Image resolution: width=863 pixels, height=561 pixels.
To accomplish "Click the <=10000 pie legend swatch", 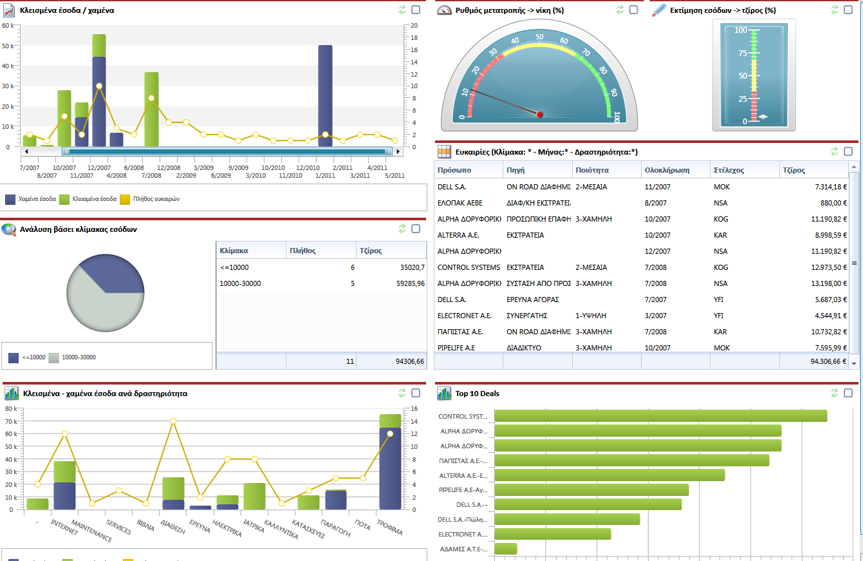I will click(14, 357).
